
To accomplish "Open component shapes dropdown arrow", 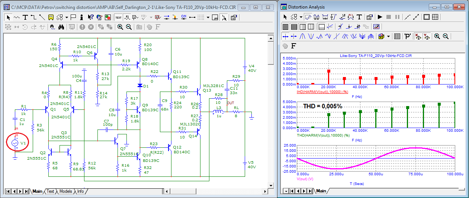I will pos(67,17).
